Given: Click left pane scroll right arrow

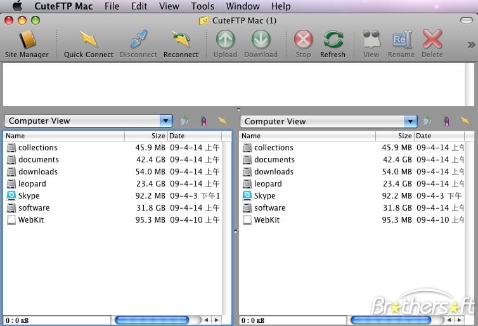Looking at the screenshot, I should point(217,320).
